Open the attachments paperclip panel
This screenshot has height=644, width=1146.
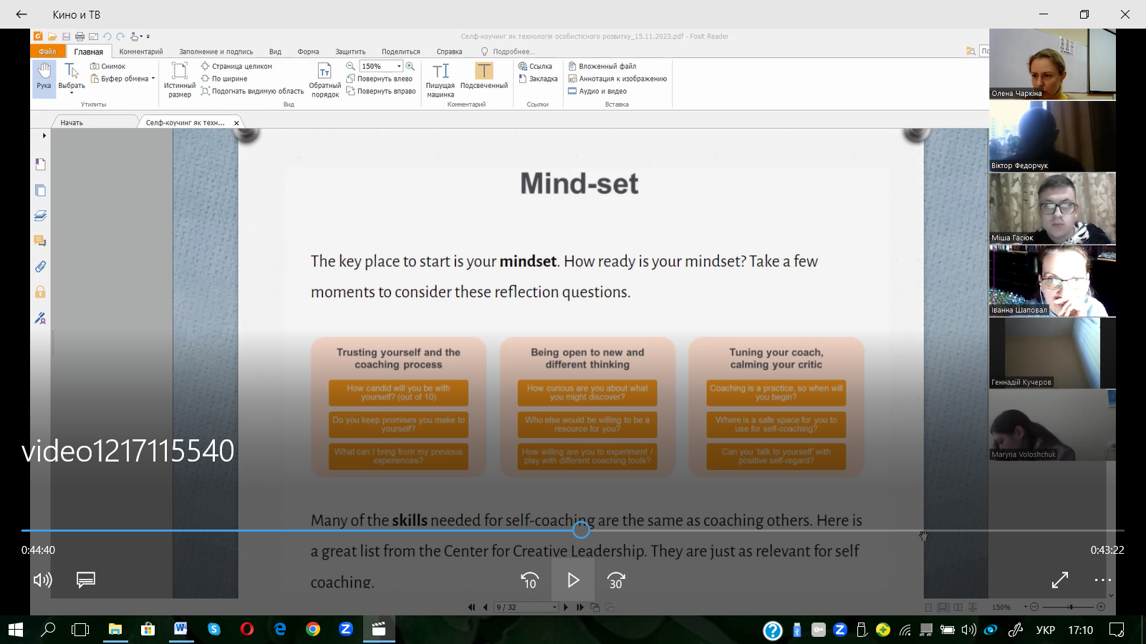pyautogui.click(x=40, y=266)
